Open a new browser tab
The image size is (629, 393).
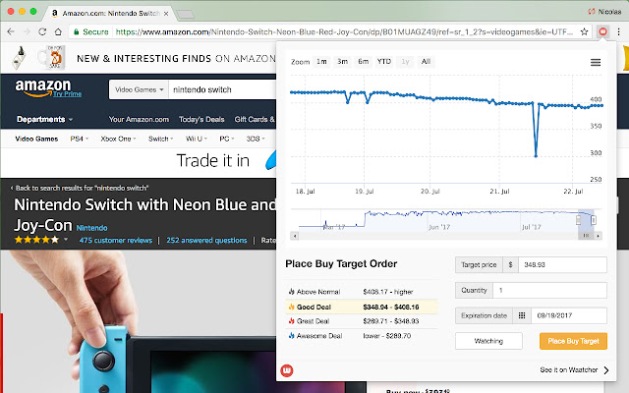point(185,15)
